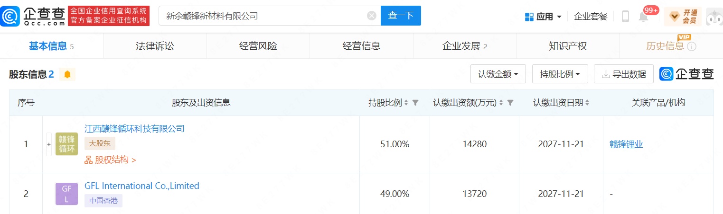Click the 查一下 search button
This screenshot has height=214, width=723.
tap(401, 16)
